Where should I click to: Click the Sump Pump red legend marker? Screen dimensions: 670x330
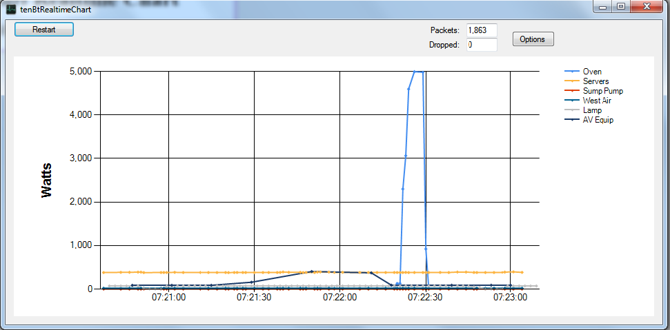pyautogui.click(x=572, y=91)
